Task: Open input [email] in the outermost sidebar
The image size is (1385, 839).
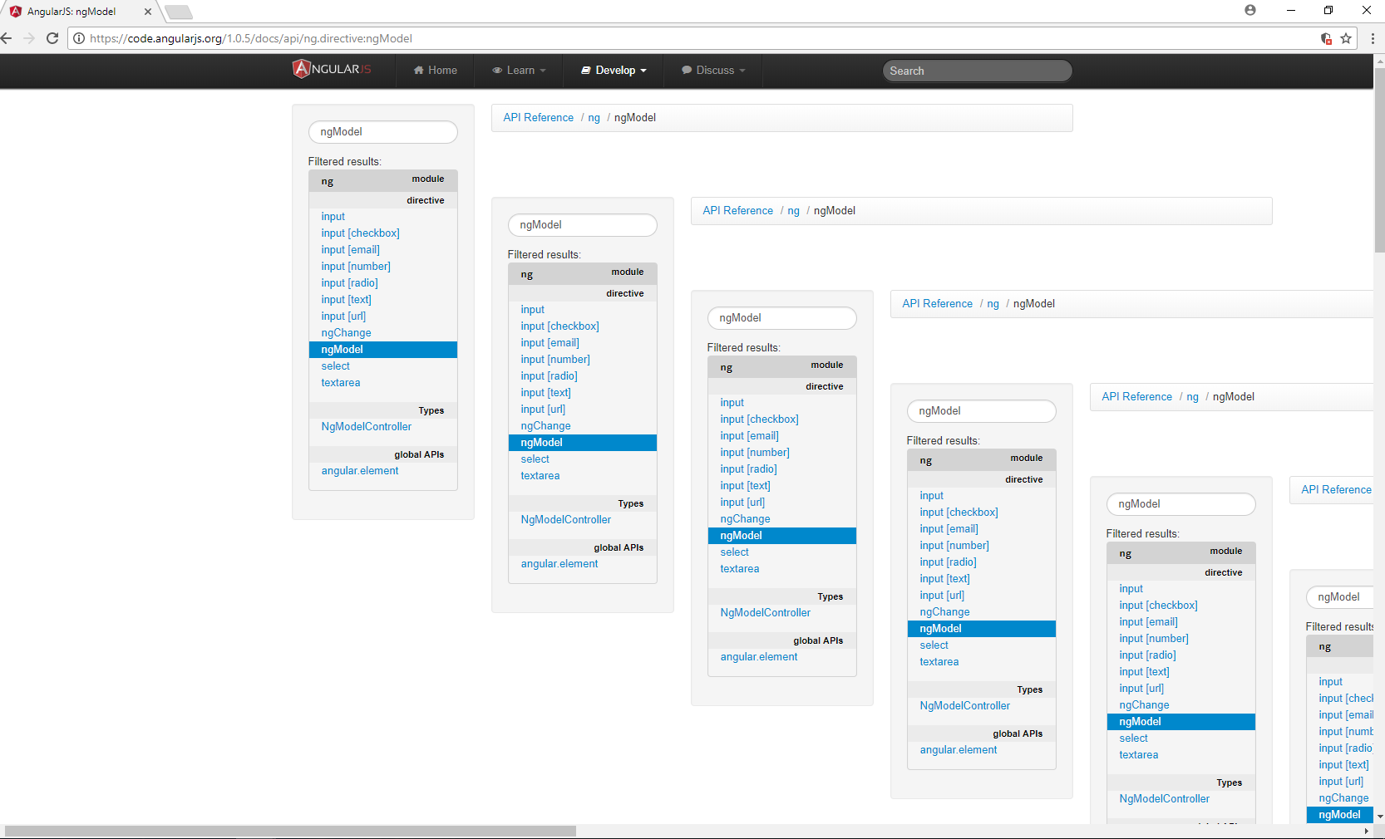Action: pyautogui.click(x=351, y=250)
